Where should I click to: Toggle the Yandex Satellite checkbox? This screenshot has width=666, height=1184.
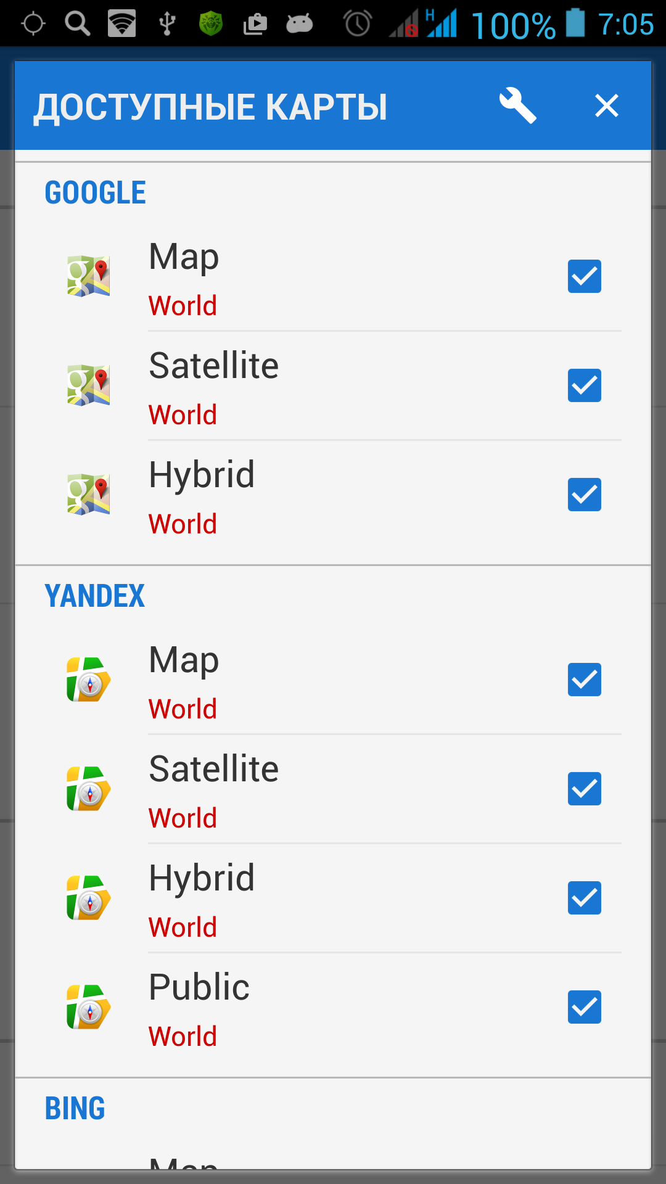click(584, 789)
